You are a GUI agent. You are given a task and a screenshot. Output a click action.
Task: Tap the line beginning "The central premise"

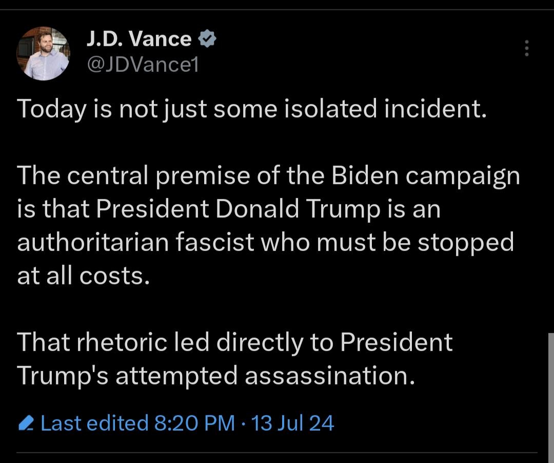pyautogui.click(x=268, y=176)
